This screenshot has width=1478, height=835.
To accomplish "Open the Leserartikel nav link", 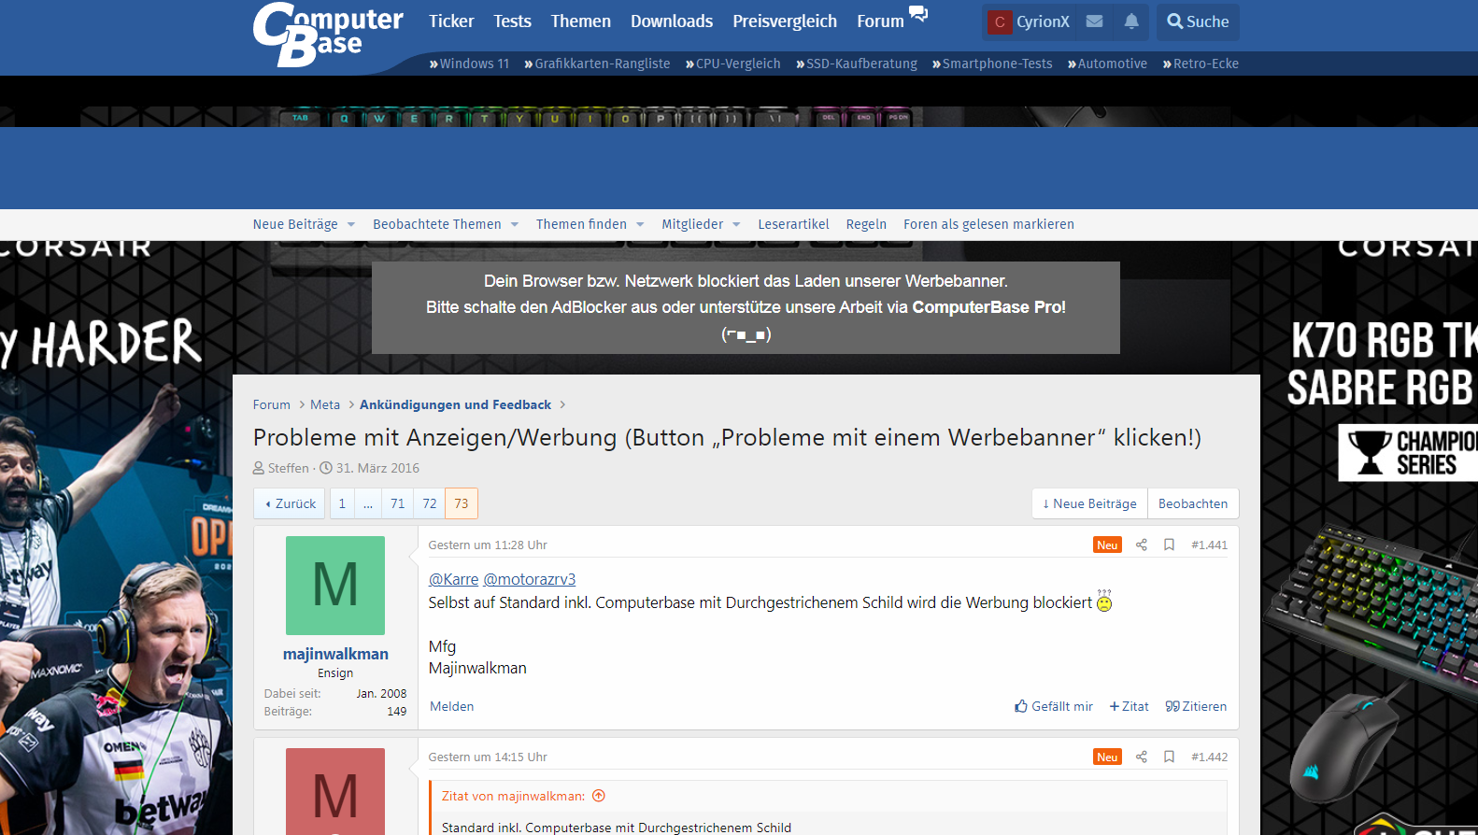I will 793,224.
